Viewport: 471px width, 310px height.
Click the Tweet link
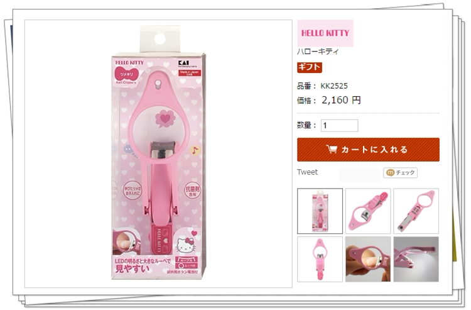pyautogui.click(x=307, y=172)
